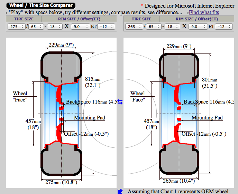
Task: Click the Wheel / Tire Size Comparer title badge
Action: click(x=41, y=6)
